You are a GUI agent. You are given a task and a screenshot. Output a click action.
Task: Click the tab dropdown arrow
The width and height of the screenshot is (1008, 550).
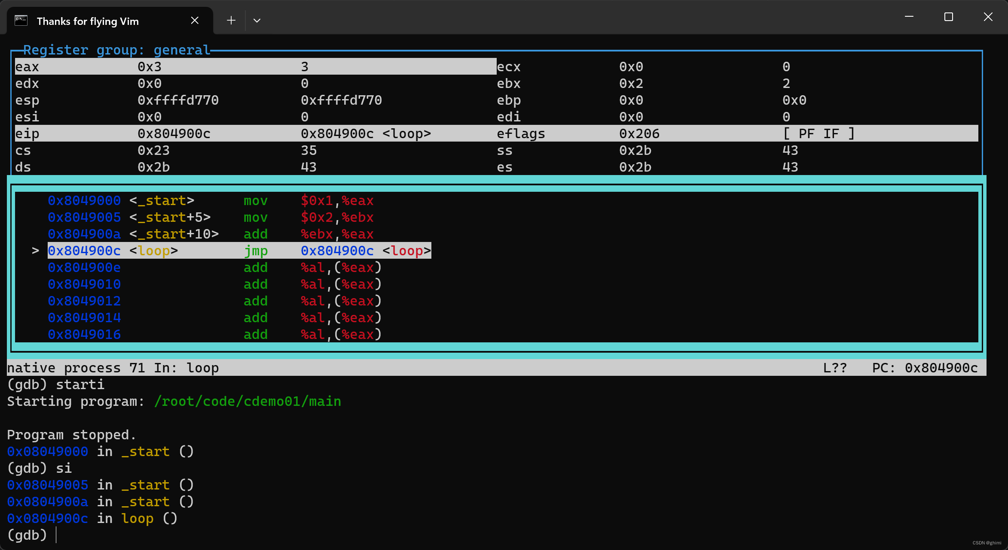257,20
